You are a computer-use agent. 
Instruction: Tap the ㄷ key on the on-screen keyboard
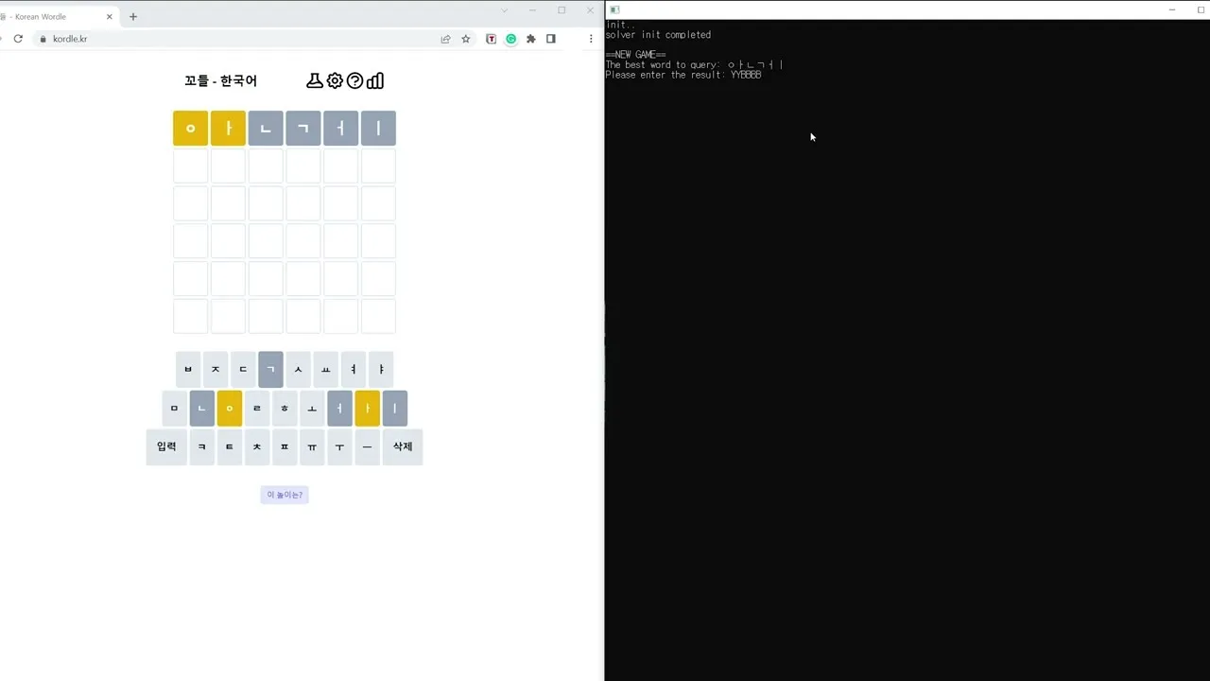pyautogui.click(x=243, y=370)
